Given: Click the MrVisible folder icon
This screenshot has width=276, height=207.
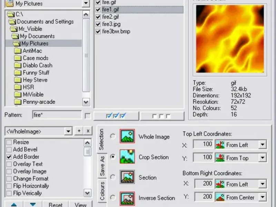Looking at the screenshot, I should click(18, 95).
